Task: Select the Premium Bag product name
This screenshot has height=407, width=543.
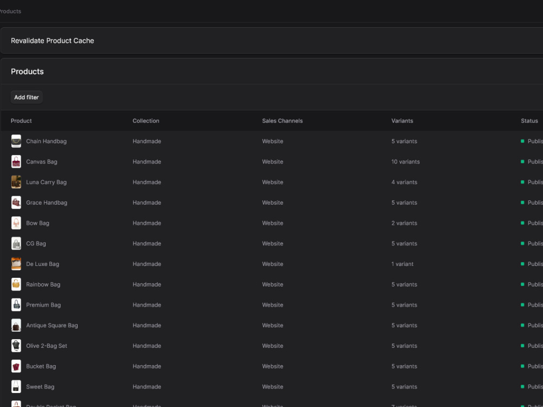Action: tap(43, 304)
